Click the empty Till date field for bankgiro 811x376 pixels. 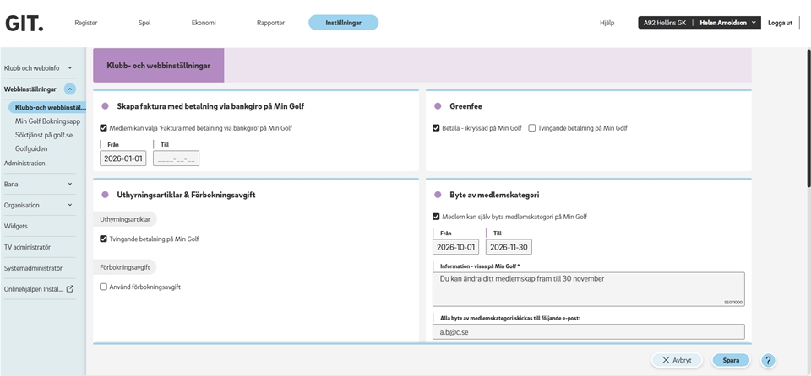tap(176, 158)
